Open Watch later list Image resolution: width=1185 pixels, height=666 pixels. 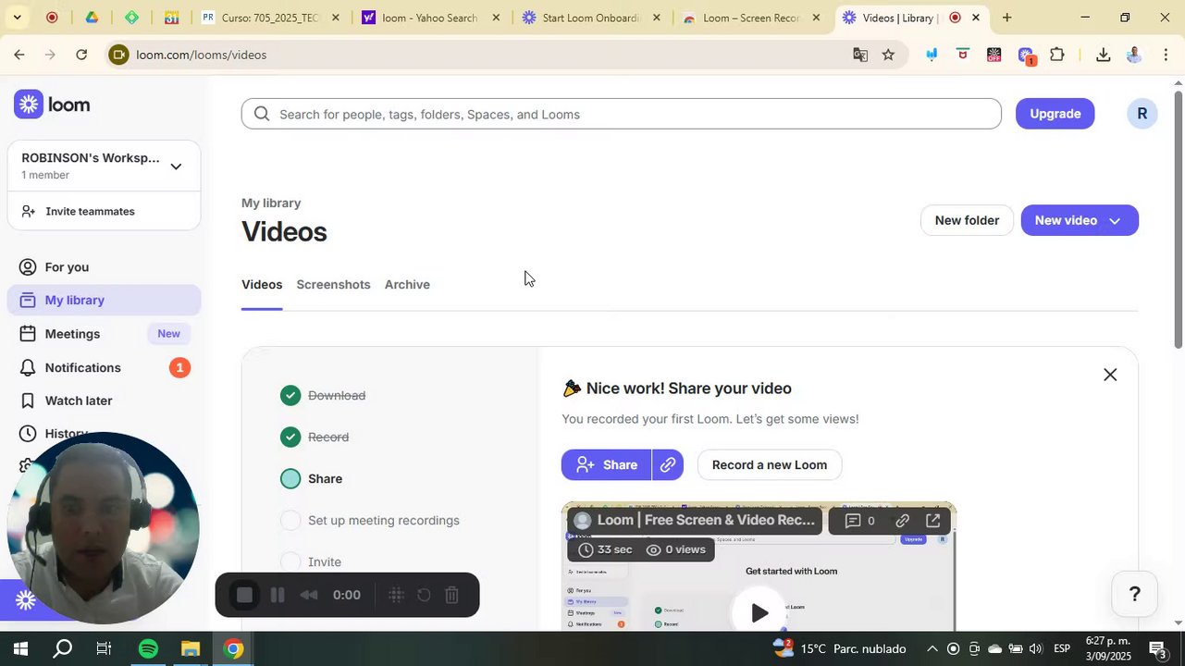pyautogui.click(x=79, y=401)
